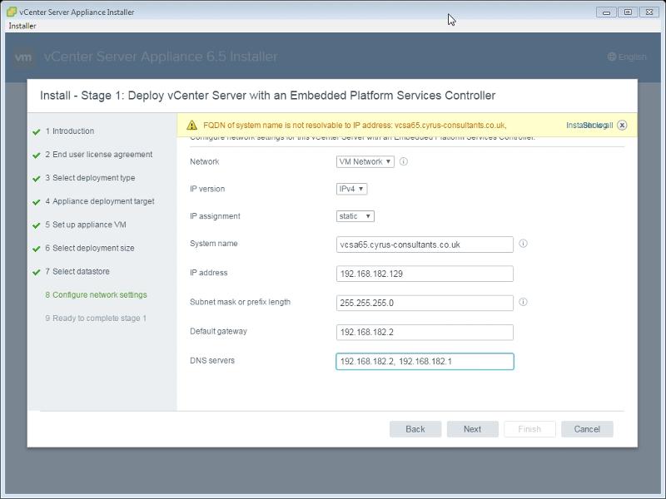Maximize the installer window

[628, 12]
